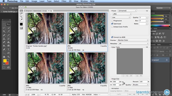Click the yellow foreground color swatch
The width and height of the screenshot is (172, 96).
click(5, 61)
